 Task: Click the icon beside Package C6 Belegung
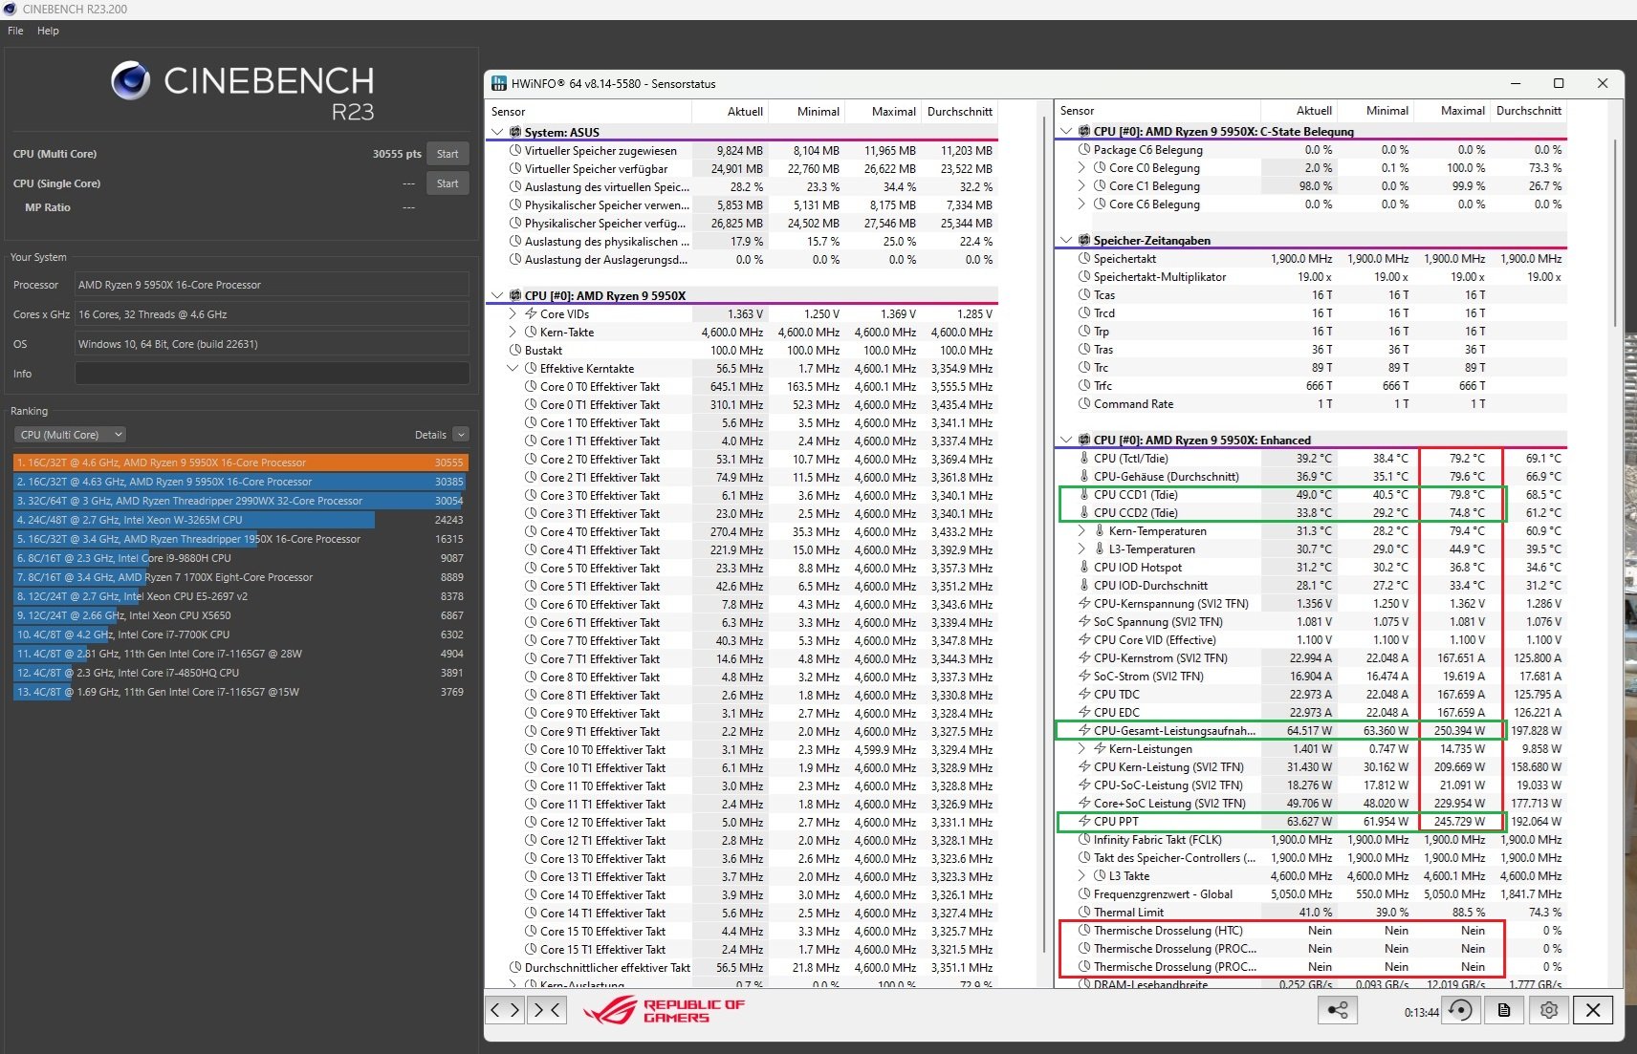click(x=1084, y=150)
